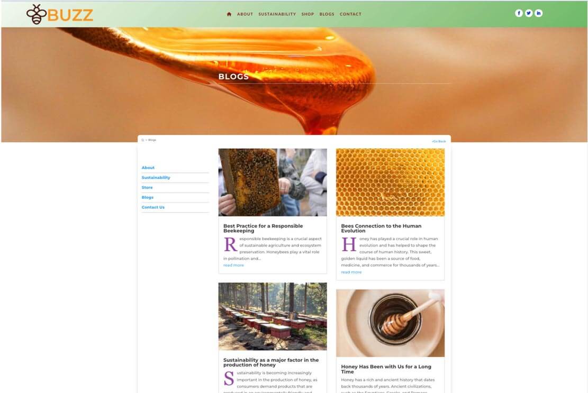Open the honeycomb blog thumbnail image
588x393 pixels.
tap(391, 182)
